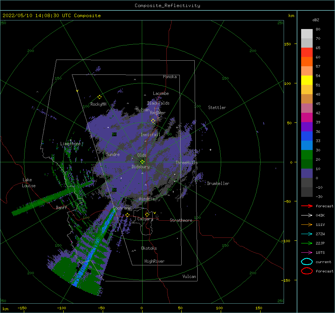Click the white 04DK arrow icon
Screen dimensions: 335x313
click(x=307, y=215)
